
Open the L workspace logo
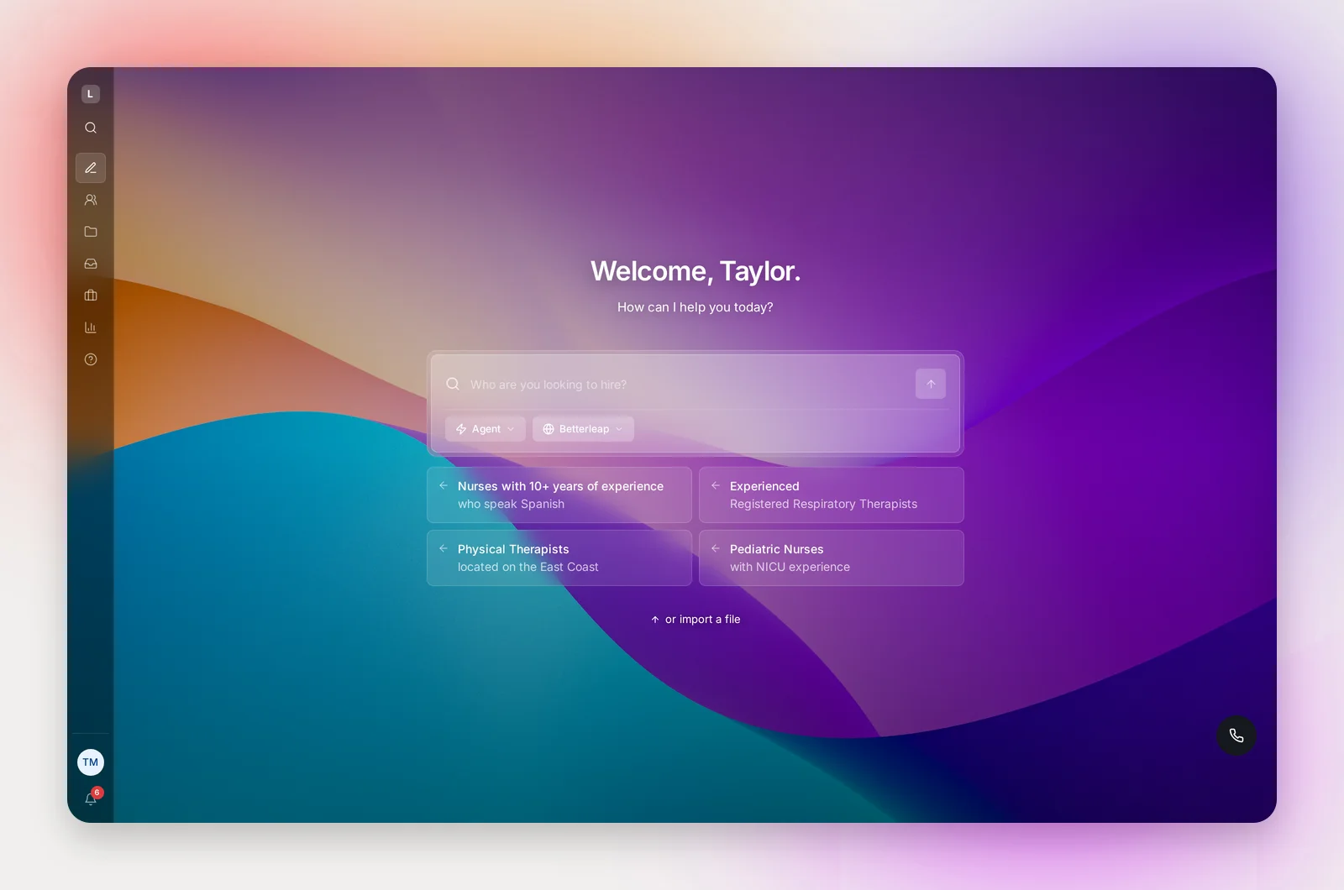pyautogui.click(x=91, y=94)
